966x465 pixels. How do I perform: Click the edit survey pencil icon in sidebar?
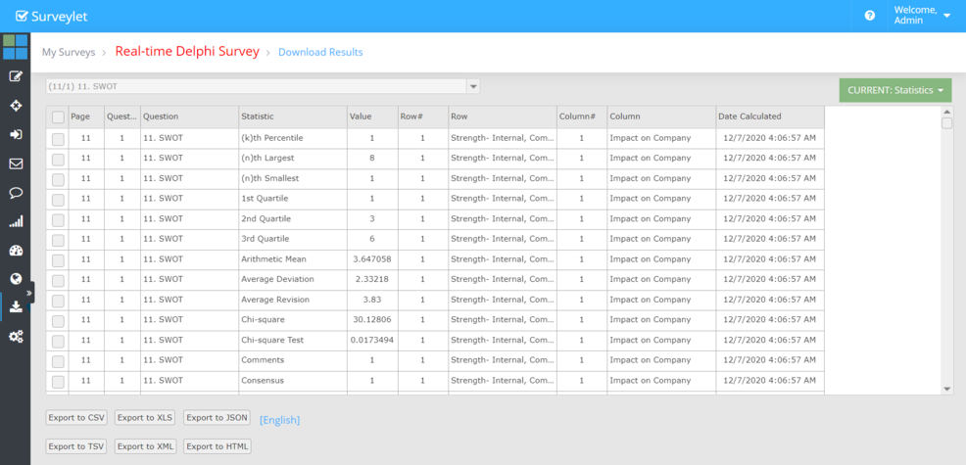tap(16, 76)
